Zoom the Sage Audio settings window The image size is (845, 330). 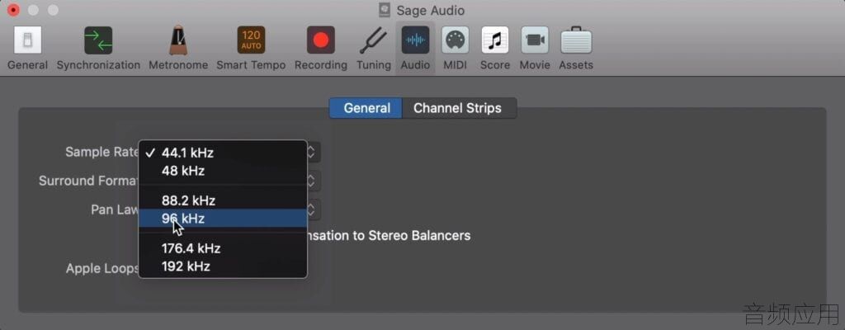(x=53, y=10)
